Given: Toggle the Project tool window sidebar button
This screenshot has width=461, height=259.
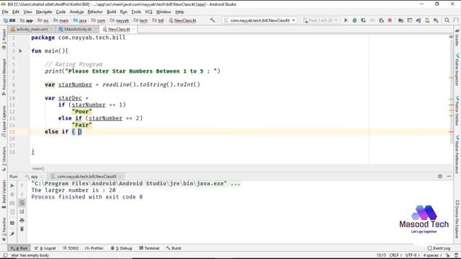Looking at the screenshot, I should (x=4, y=39).
